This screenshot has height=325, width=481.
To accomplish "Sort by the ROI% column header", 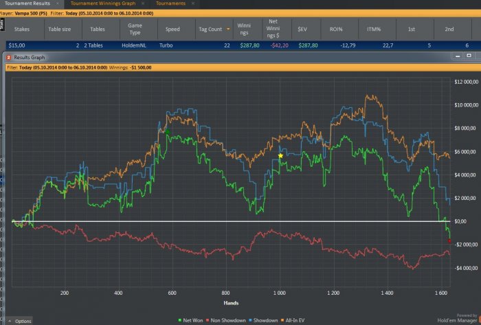I will [337, 30].
